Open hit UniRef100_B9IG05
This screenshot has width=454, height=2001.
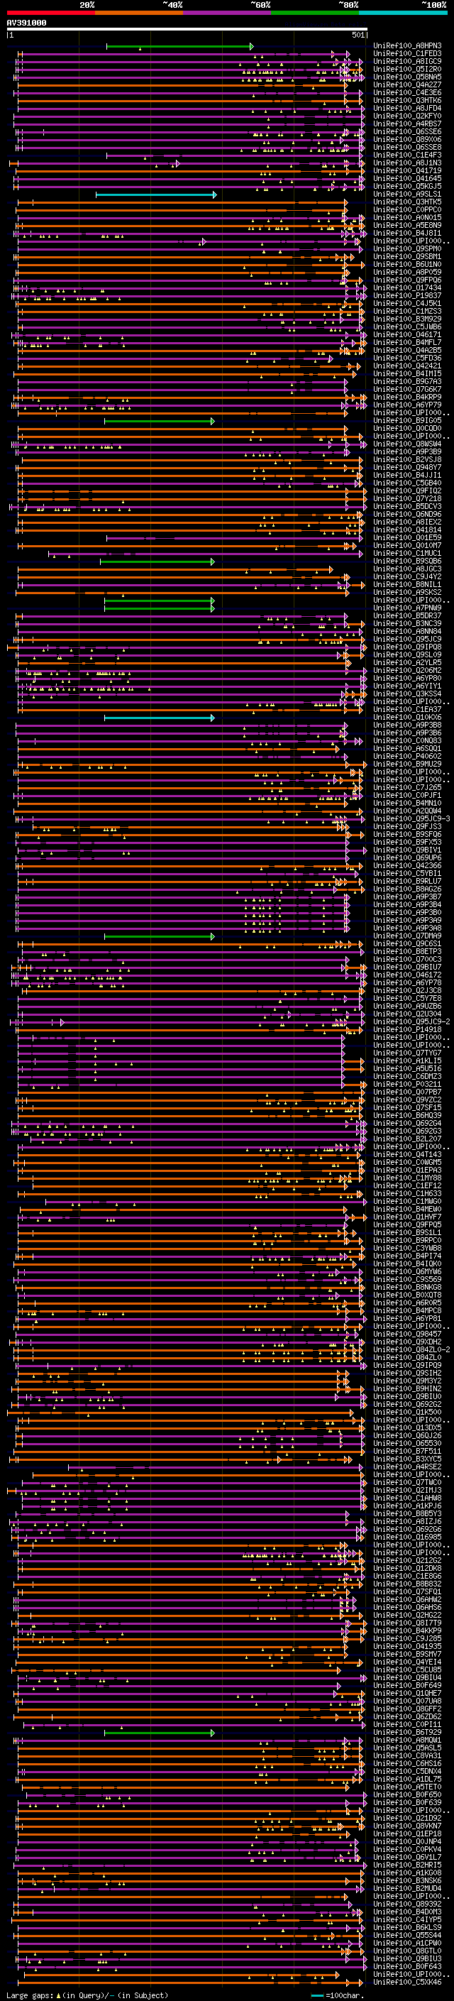(x=407, y=421)
